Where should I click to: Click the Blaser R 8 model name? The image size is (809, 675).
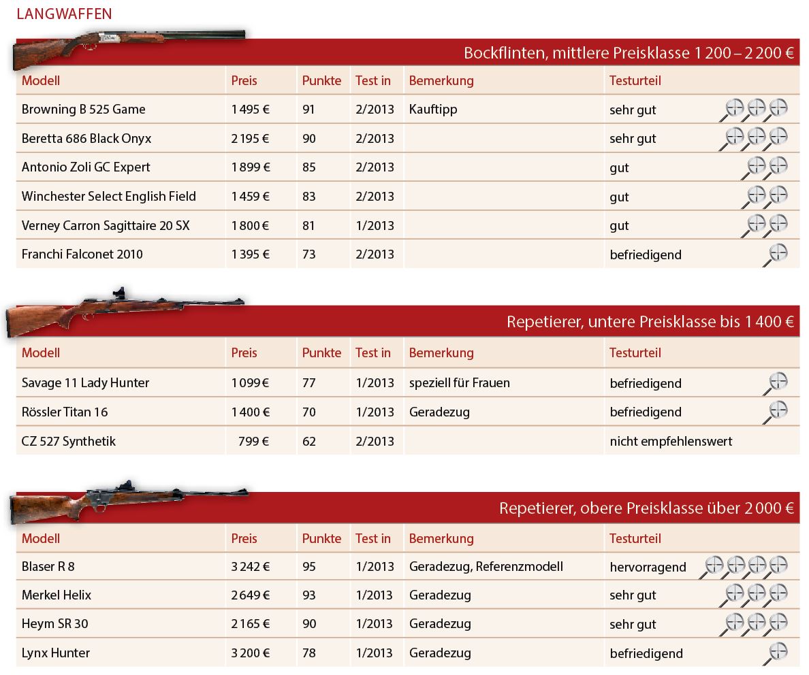[48, 567]
